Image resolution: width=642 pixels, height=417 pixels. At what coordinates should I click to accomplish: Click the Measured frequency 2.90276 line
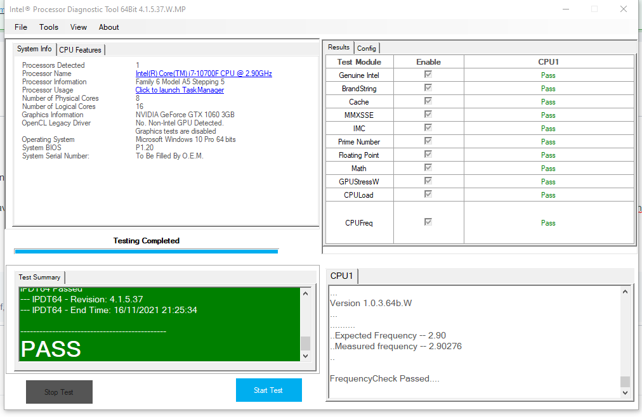pos(396,346)
